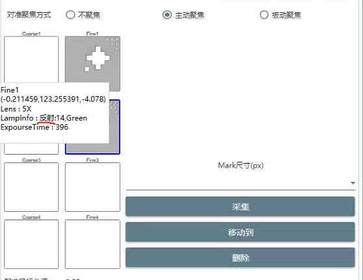
Task: Select the Coarse4 thumbnail slot
Action: (31, 244)
